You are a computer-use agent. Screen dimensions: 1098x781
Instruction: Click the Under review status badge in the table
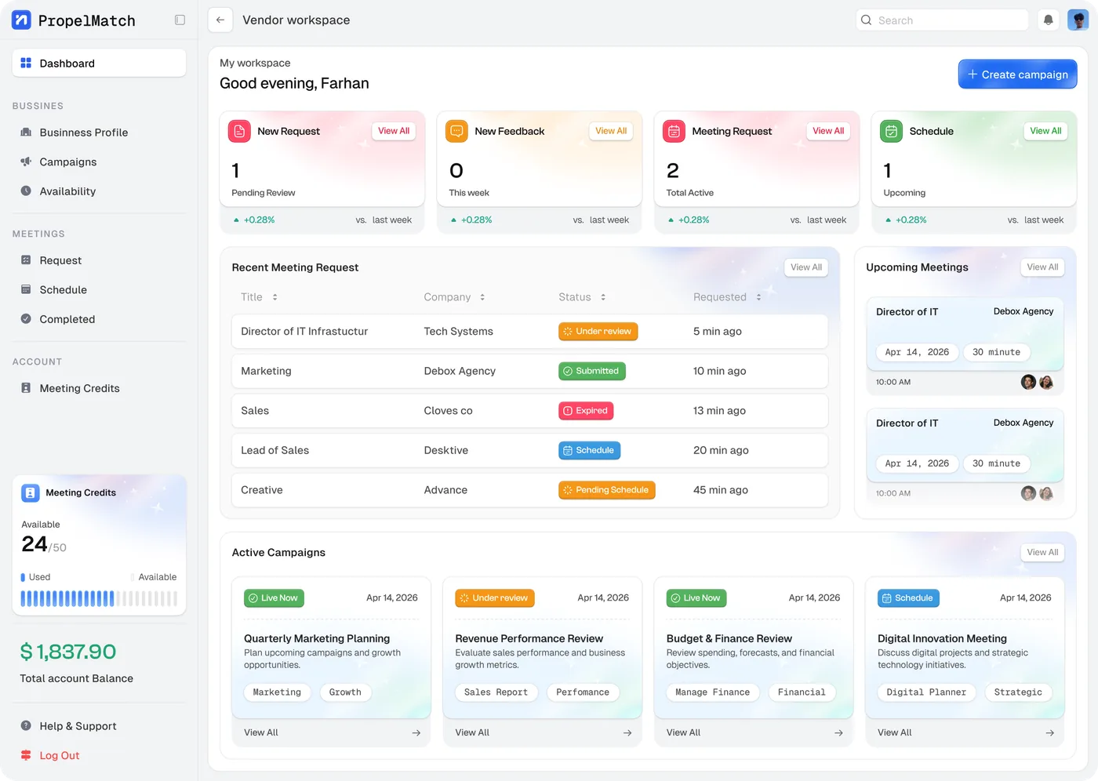598,332
